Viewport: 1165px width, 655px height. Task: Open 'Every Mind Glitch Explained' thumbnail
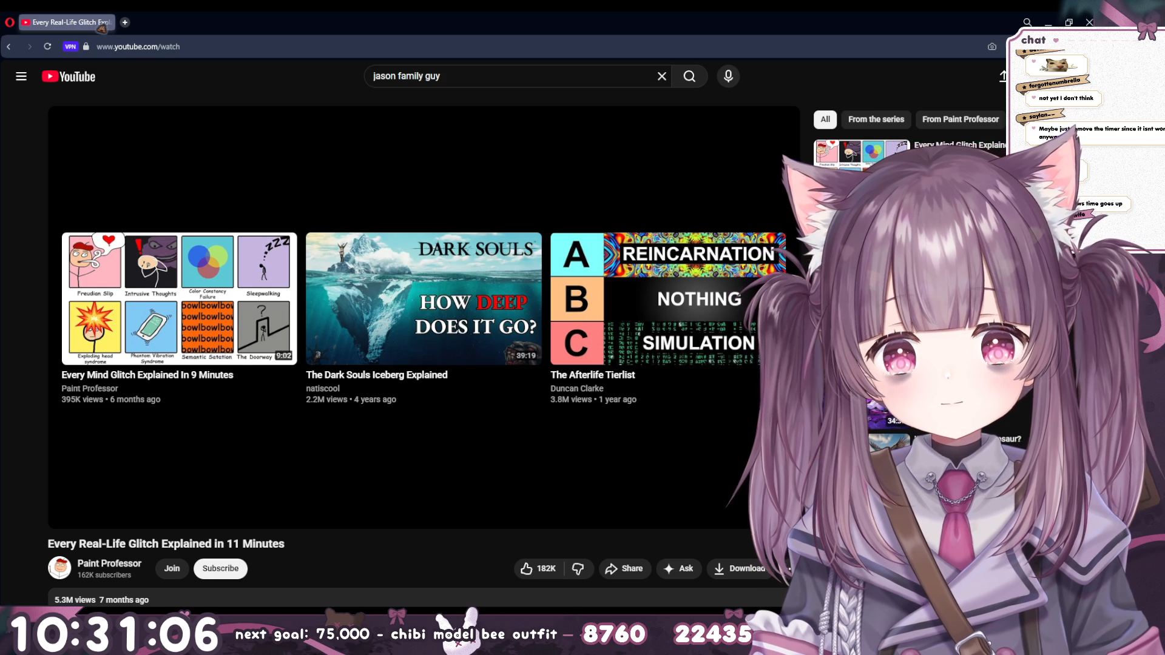[x=179, y=298]
